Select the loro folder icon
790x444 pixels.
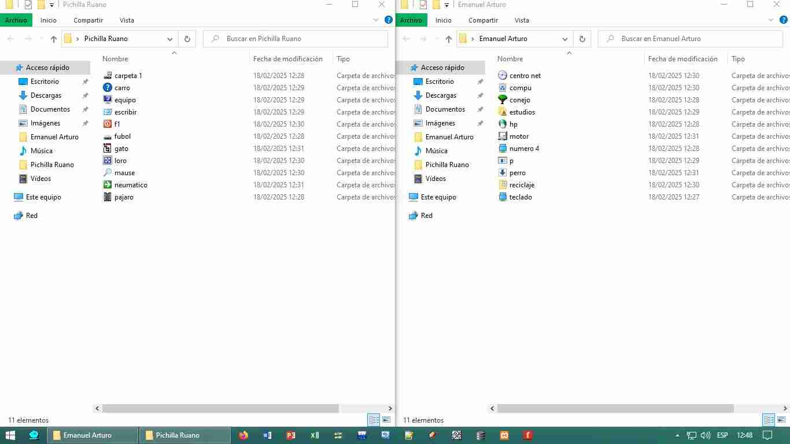[108, 161]
